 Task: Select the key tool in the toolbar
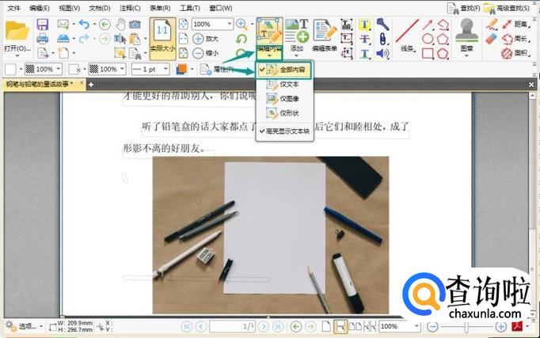pyautogui.click(x=382, y=25)
